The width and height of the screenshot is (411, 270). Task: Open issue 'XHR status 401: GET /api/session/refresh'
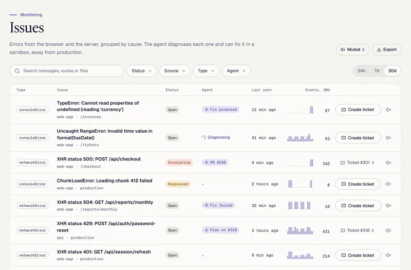[104, 252]
